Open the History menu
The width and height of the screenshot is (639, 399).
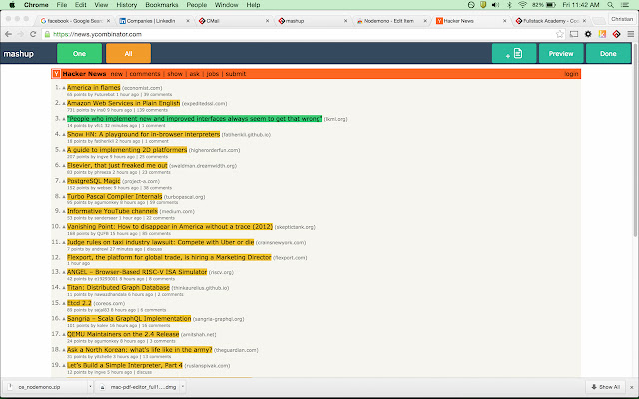pyautogui.click(x=127, y=5)
